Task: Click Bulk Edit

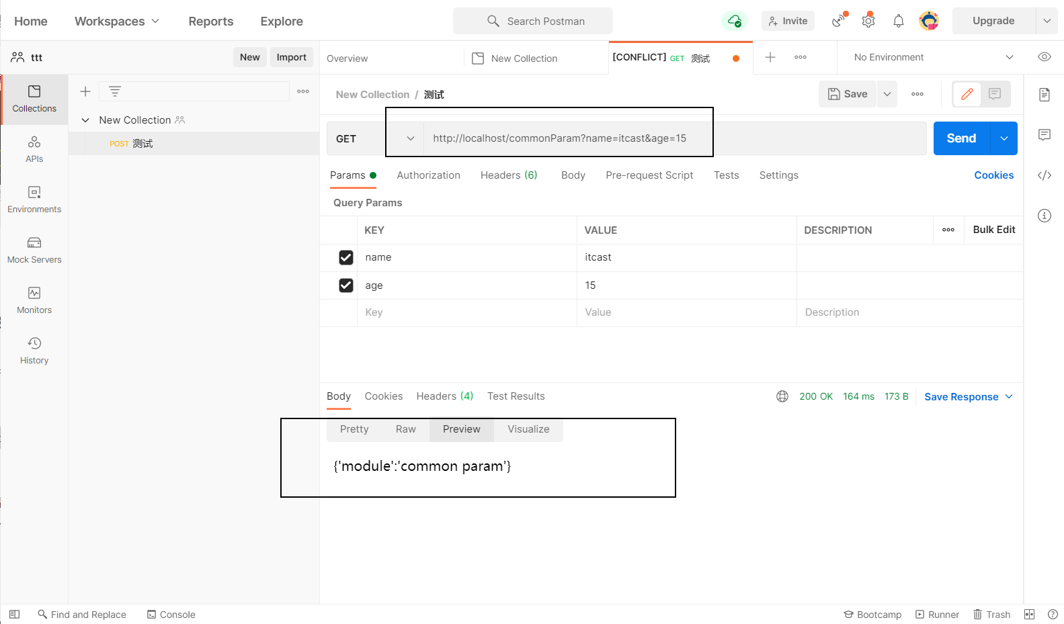Action: pos(994,230)
